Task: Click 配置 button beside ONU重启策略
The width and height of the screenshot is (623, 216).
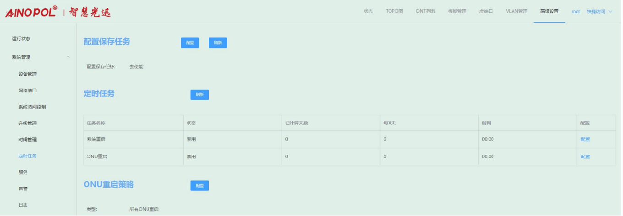Action: [199, 186]
